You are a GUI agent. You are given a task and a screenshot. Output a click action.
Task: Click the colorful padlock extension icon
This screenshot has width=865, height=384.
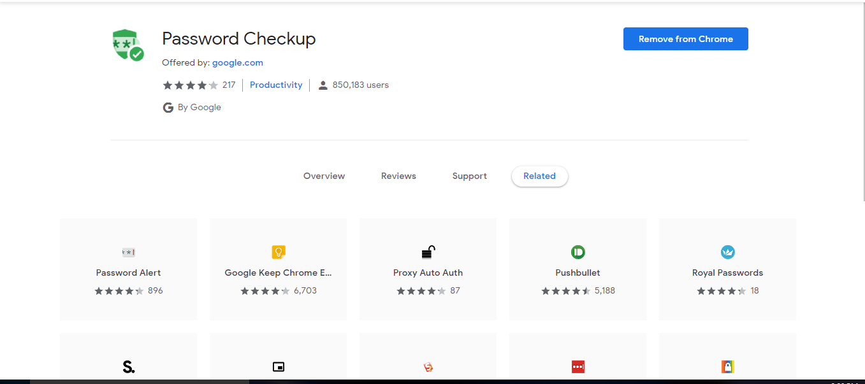click(728, 367)
